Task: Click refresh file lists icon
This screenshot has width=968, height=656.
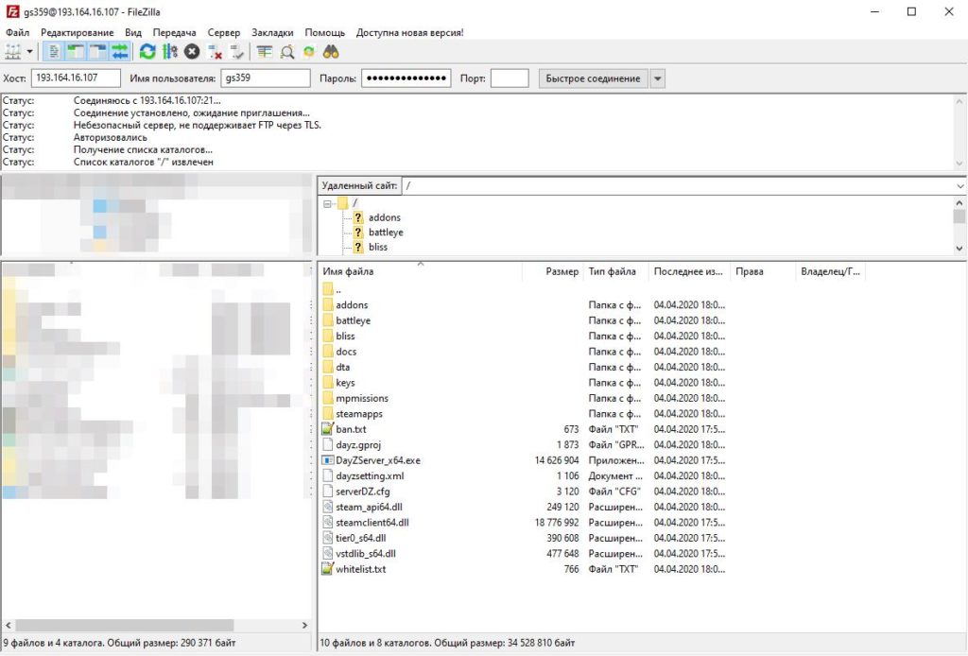Action: (147, 51)
